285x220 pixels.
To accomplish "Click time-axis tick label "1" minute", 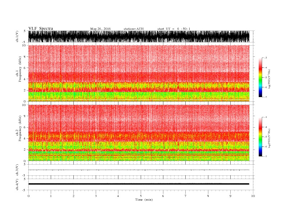I will (x=51, y=196).
